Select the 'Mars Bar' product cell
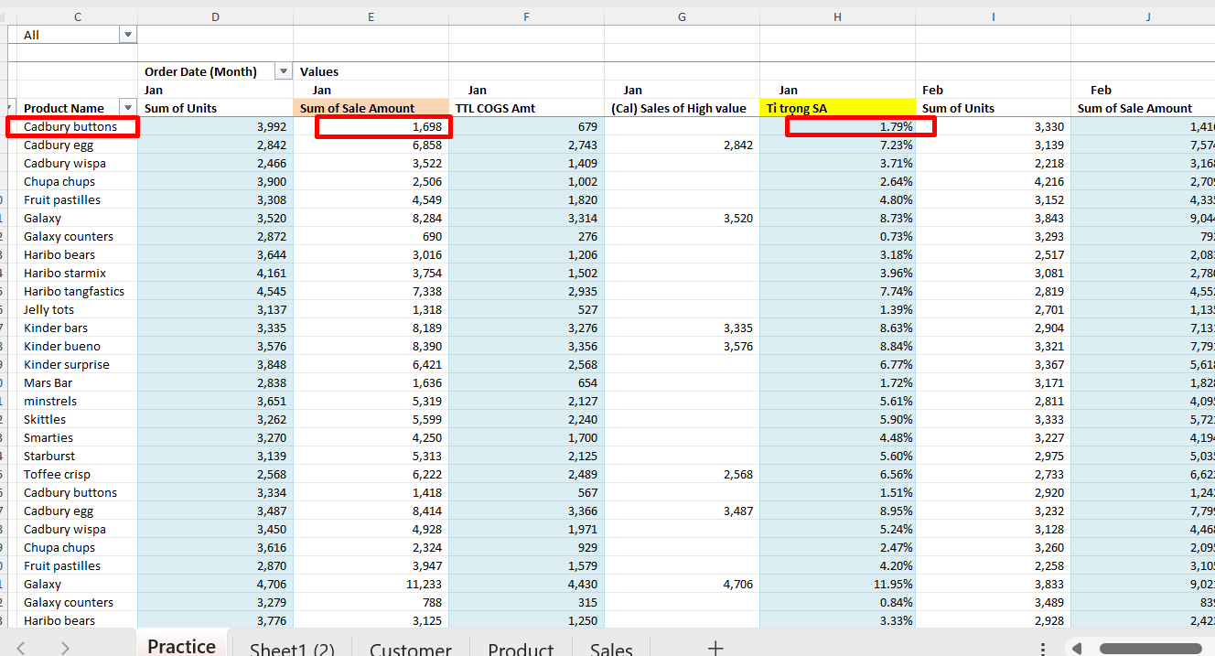Screen dimensions: 1215x656 77,382
